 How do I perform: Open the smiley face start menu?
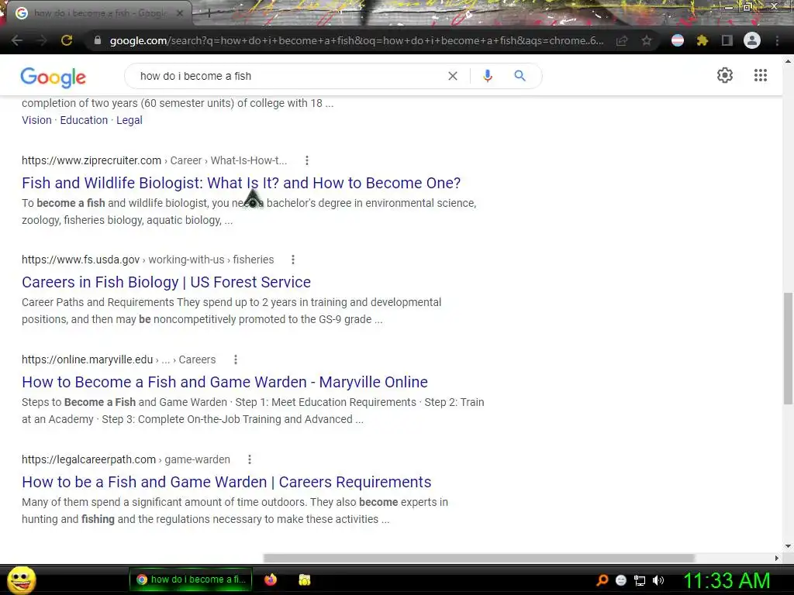coord(21,580)
